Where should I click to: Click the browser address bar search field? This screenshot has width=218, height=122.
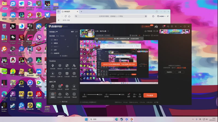(111, 16)
